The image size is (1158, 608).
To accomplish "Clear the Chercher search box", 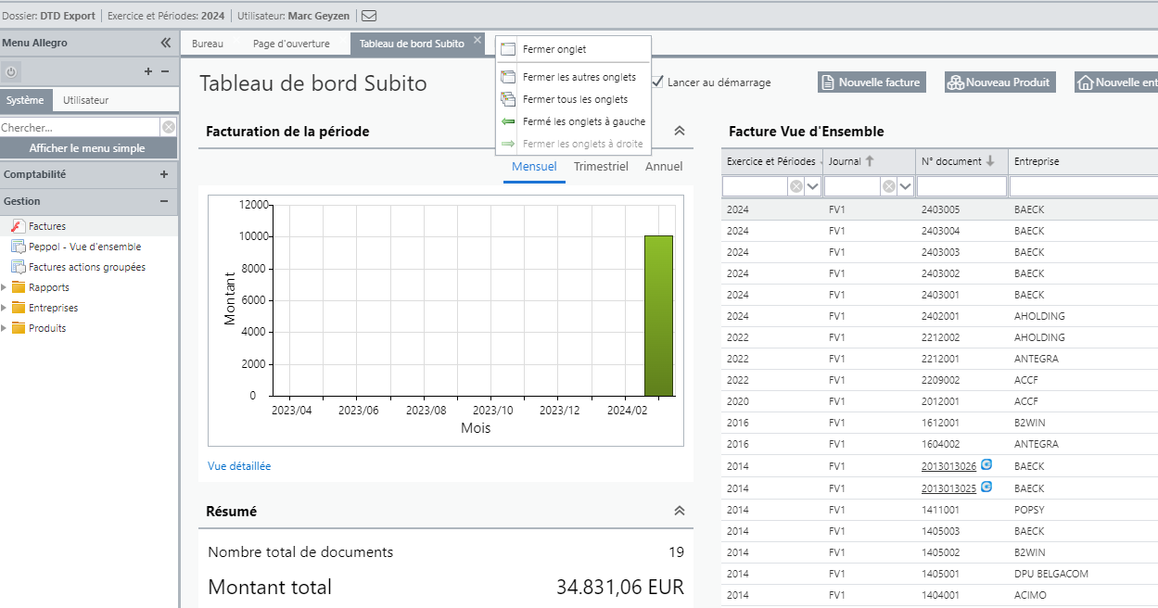I will click(x=168, y=127).
